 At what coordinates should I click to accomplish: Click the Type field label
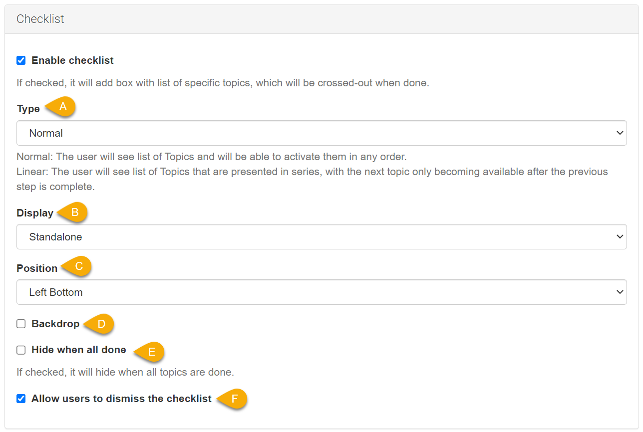pyautogui.click(x=28, y=109)
